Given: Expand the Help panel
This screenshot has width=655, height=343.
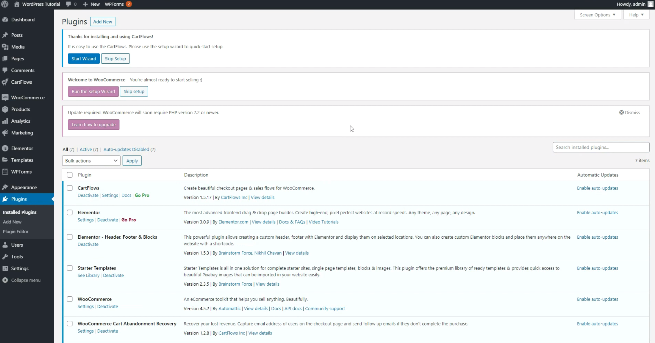Looking at the screenshot, I should coord(636,15).
